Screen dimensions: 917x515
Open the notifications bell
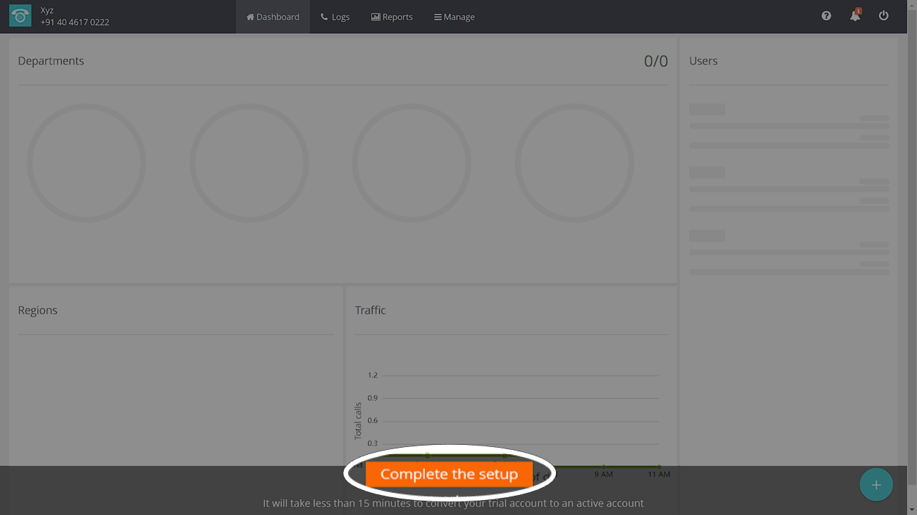pos(855,16)
